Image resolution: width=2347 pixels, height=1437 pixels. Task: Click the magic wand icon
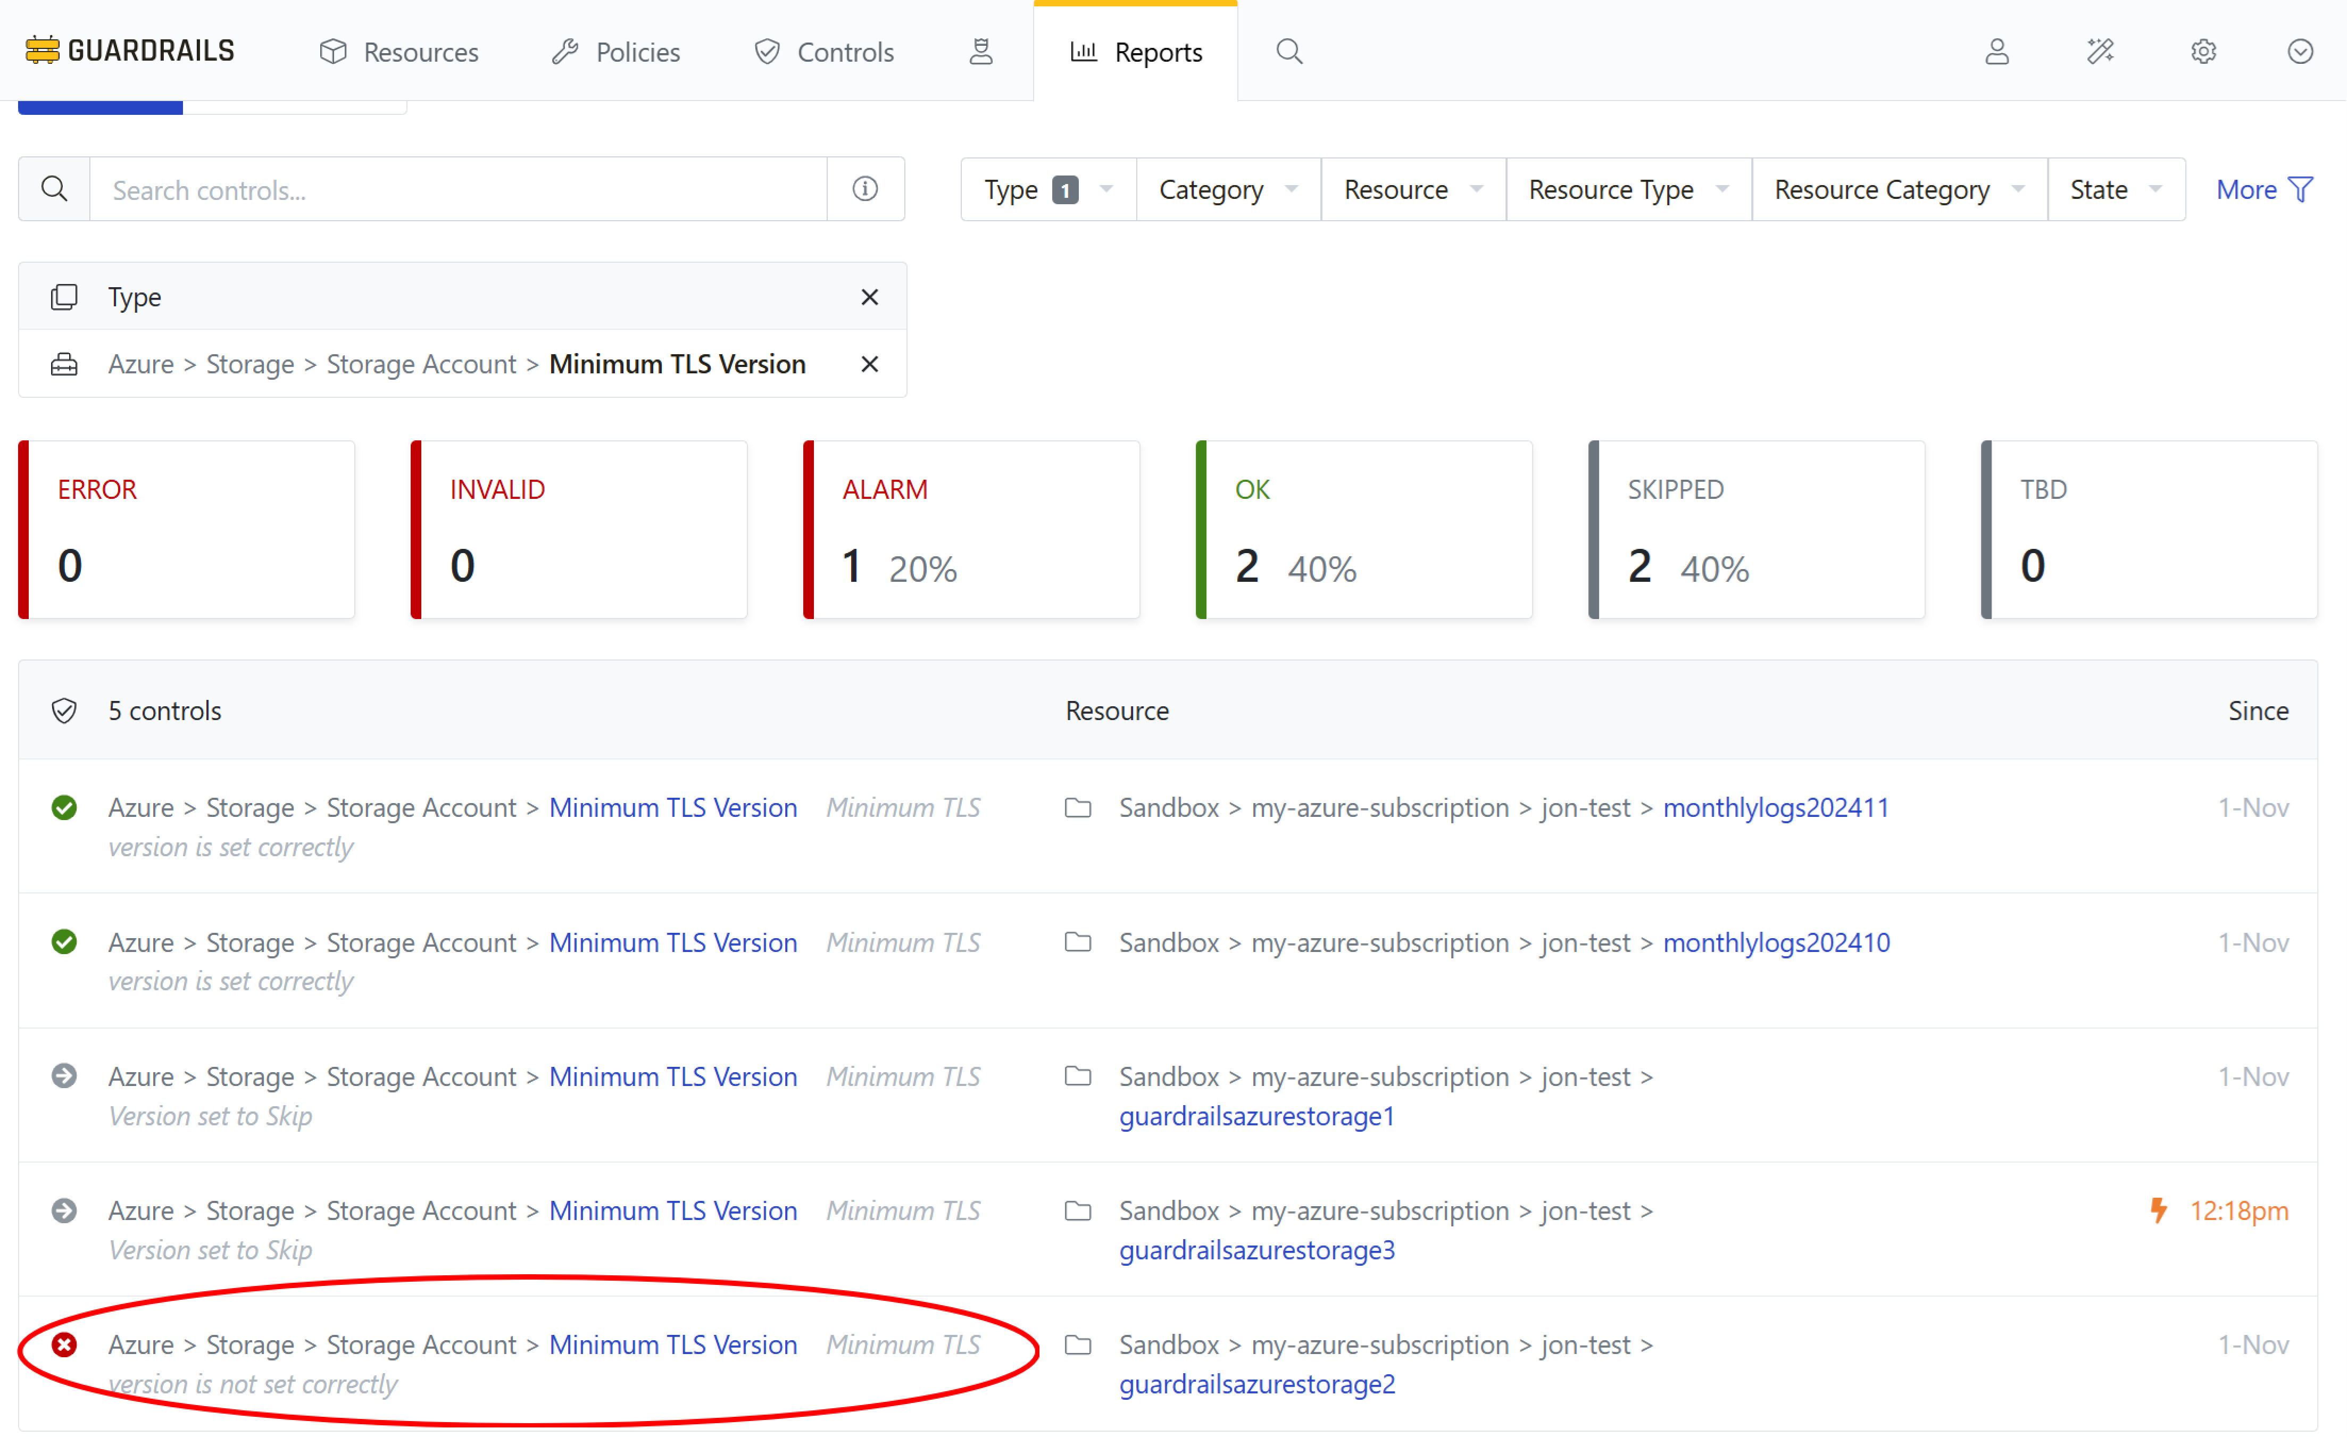pyautogui.click(x=2099, y=52)
